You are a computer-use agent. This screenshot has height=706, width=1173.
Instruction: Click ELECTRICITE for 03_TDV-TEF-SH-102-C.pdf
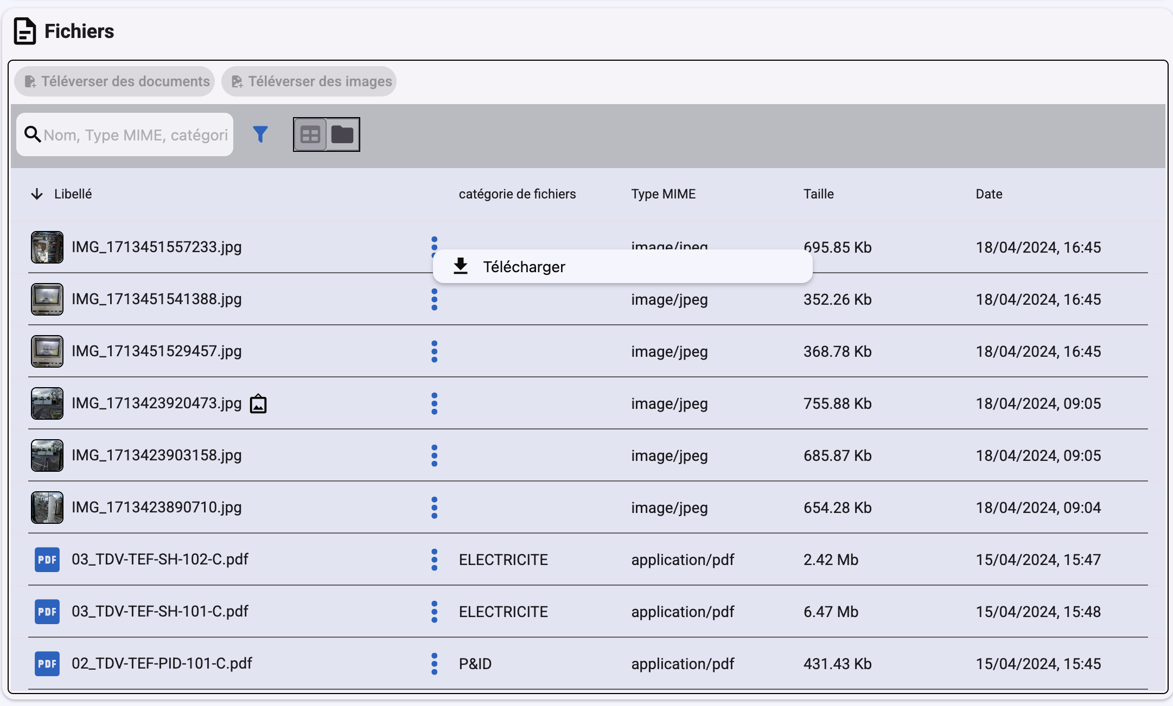click(503, 560)
